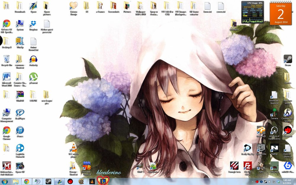
Task: Open the Users.txt shortcut
Action: coord(288,151)
